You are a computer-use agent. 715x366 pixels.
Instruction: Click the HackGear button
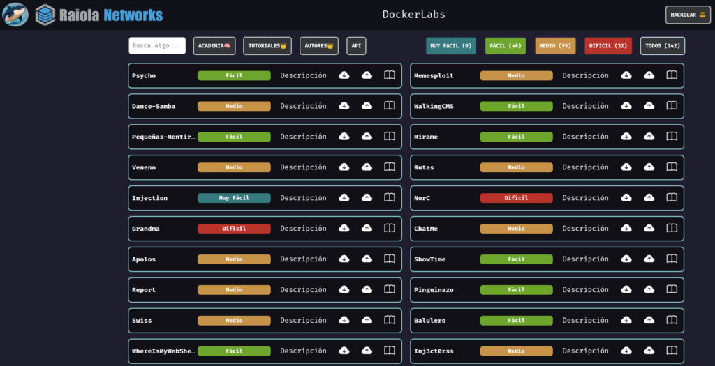pyautogui.click(x=688, y=15)
